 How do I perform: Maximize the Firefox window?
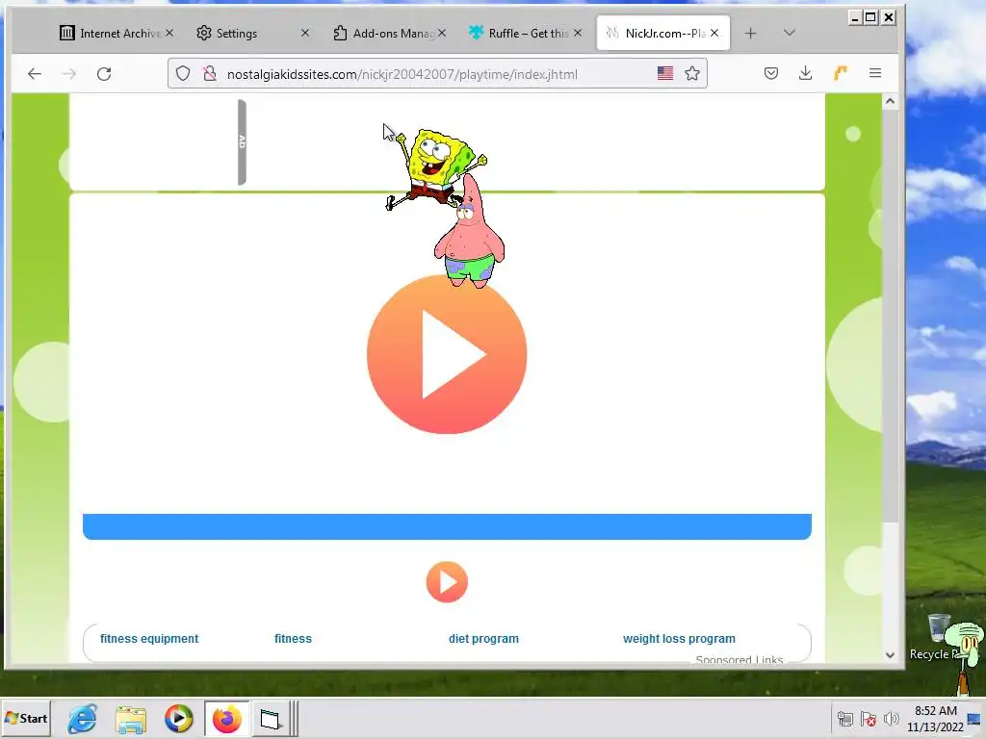pos(870,17)
